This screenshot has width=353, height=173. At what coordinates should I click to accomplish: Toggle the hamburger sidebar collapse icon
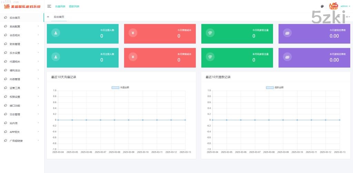click(49, 6)
